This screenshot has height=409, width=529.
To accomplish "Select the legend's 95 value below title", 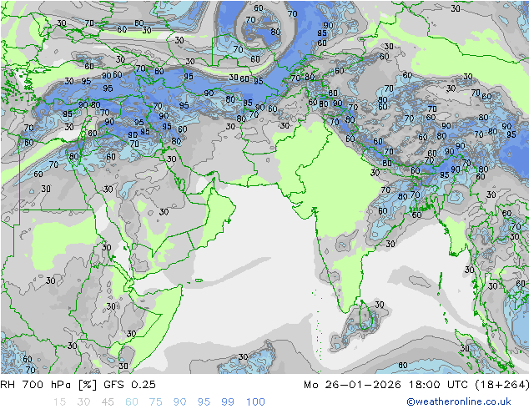I will pos(204,402).
